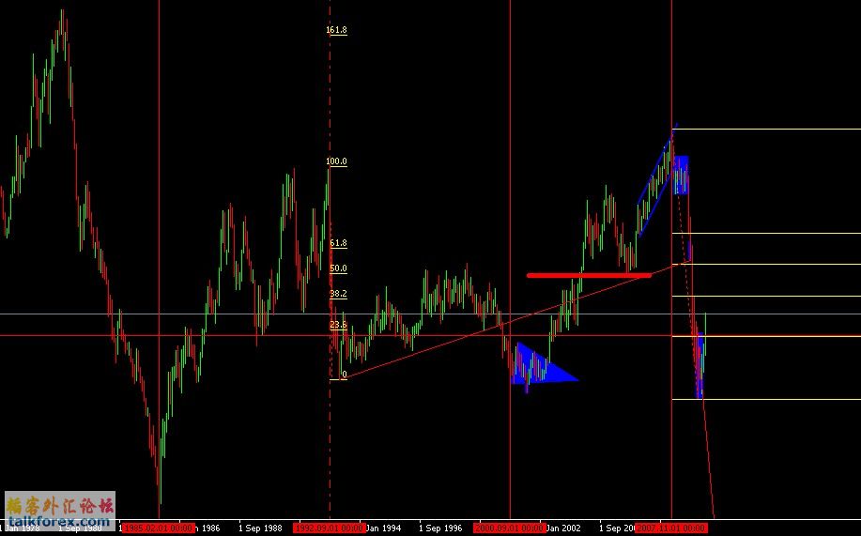Select the blue rectangle at the 2008 low
Image resolution: width=861 pixels, height=536 pixels.
(x=700, y=364)
